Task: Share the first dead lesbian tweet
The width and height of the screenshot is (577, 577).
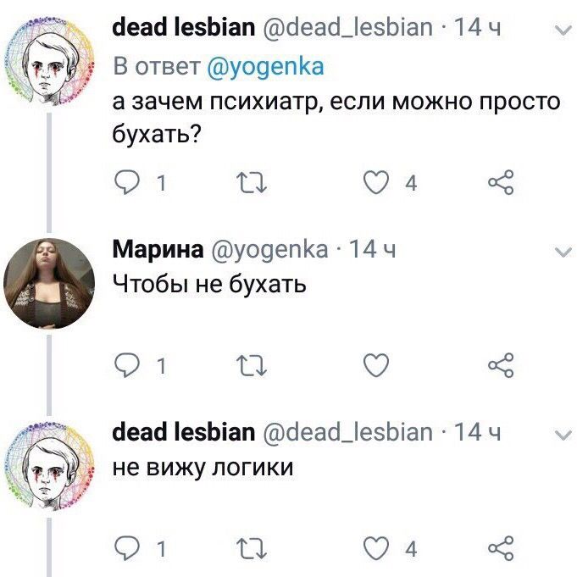Action: click(x=501, y=182)
